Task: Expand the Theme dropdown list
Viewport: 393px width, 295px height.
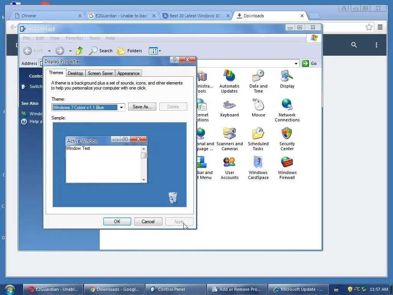Action: tap(121, 108)
